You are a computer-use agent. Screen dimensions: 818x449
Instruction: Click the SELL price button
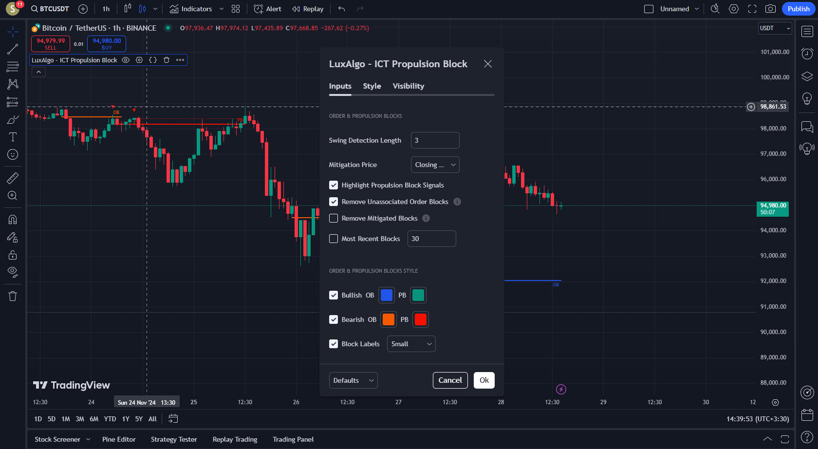pos(51,44)
